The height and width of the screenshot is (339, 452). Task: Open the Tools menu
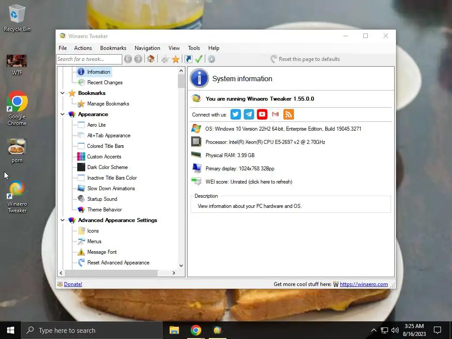tap(194, 48)
